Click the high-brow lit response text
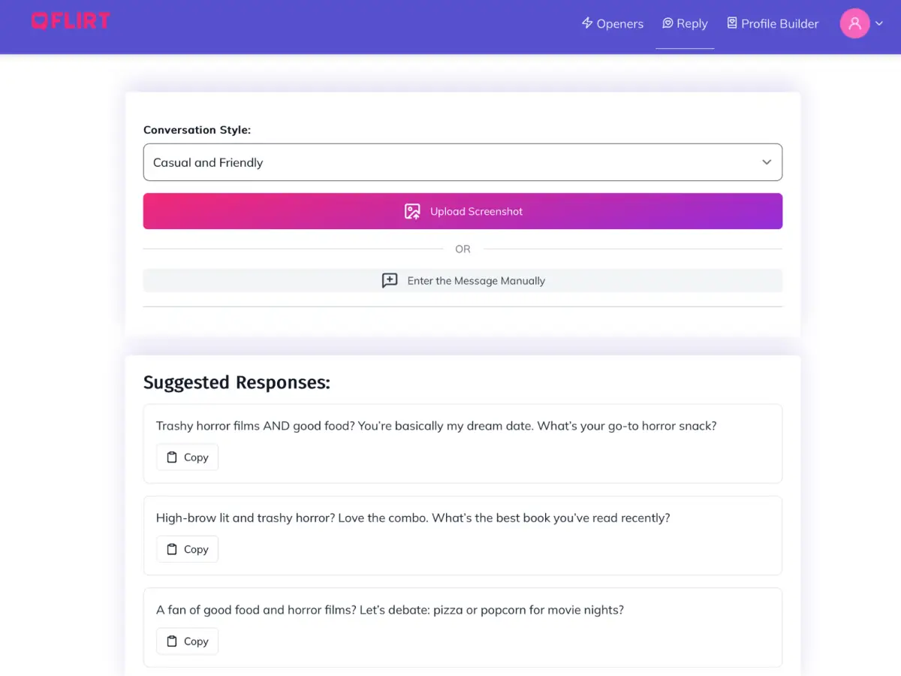The height and width of the screenshot is (676, 901). click(412, 518)
